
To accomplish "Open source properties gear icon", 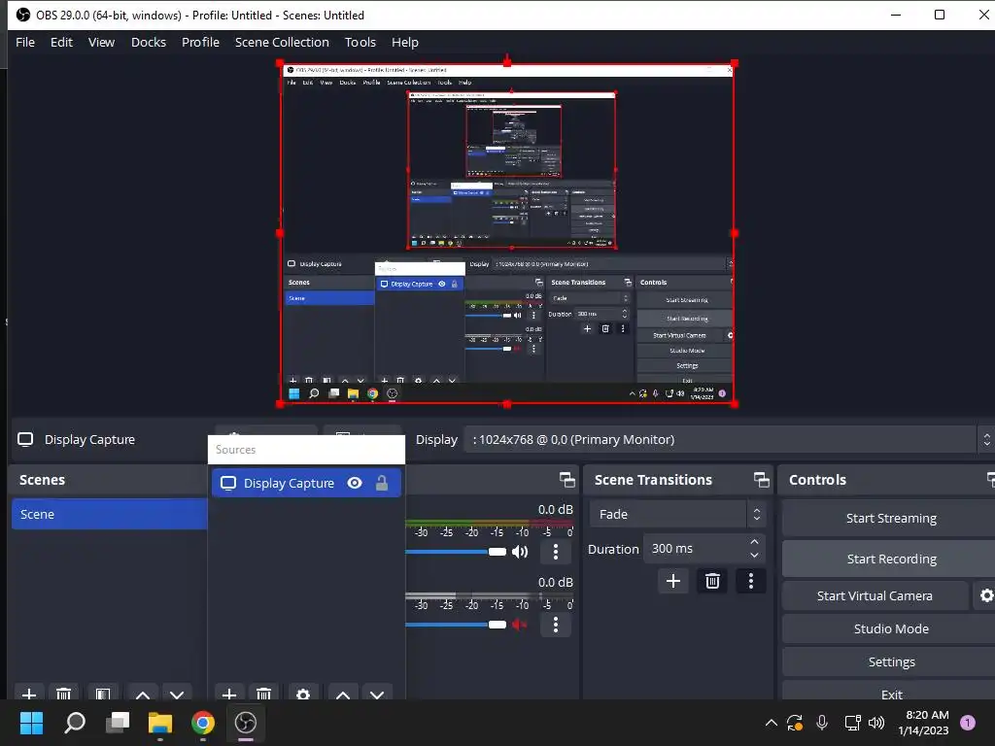I will [303, 694].
